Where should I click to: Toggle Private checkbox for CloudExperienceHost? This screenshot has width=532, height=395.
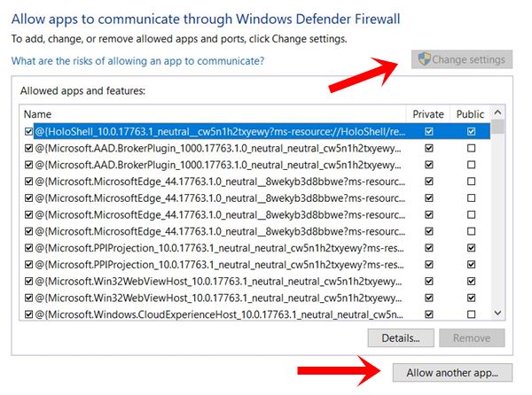coord(429,314)
